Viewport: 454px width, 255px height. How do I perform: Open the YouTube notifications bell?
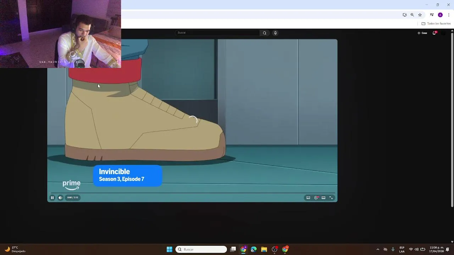tap(434, 33)
